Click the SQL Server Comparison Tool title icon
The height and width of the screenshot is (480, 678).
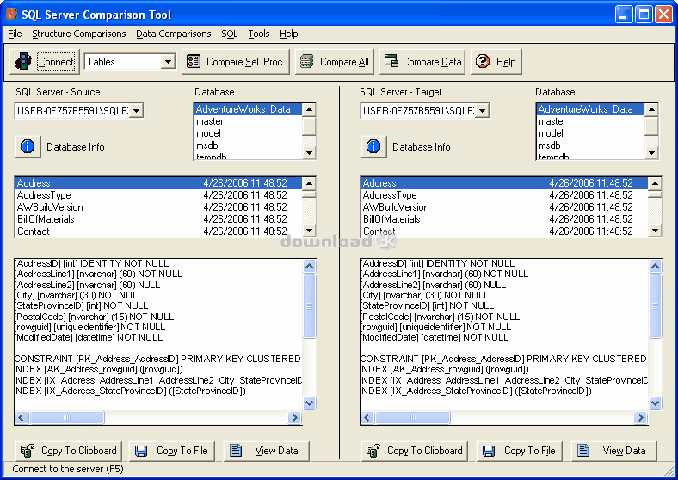(x=12, y=14)
